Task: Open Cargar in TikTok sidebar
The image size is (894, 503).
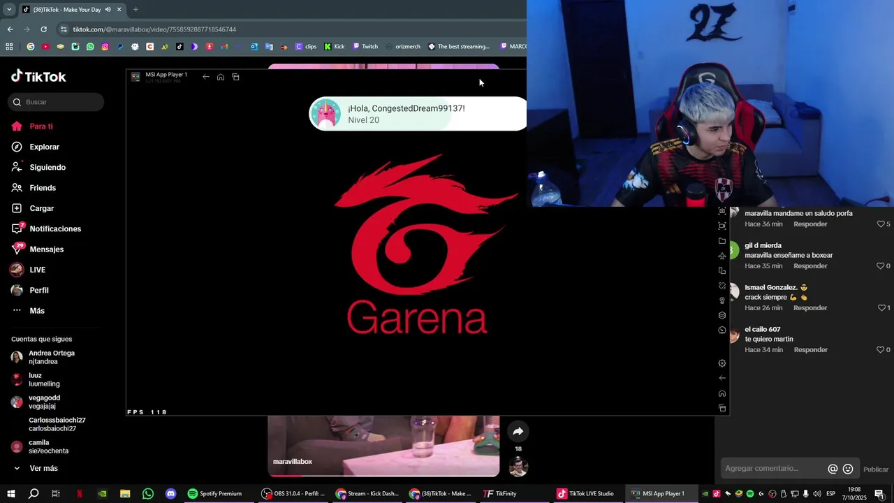Action: click(33, 208)
